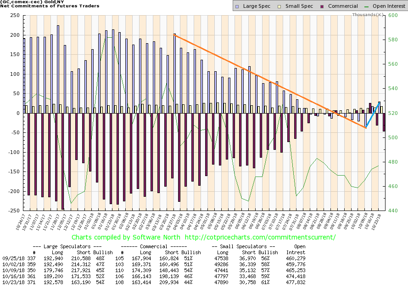Screen dimensions: 408x285
Task: Select the 09/25/18 row in data table
Action: (204, 259)
